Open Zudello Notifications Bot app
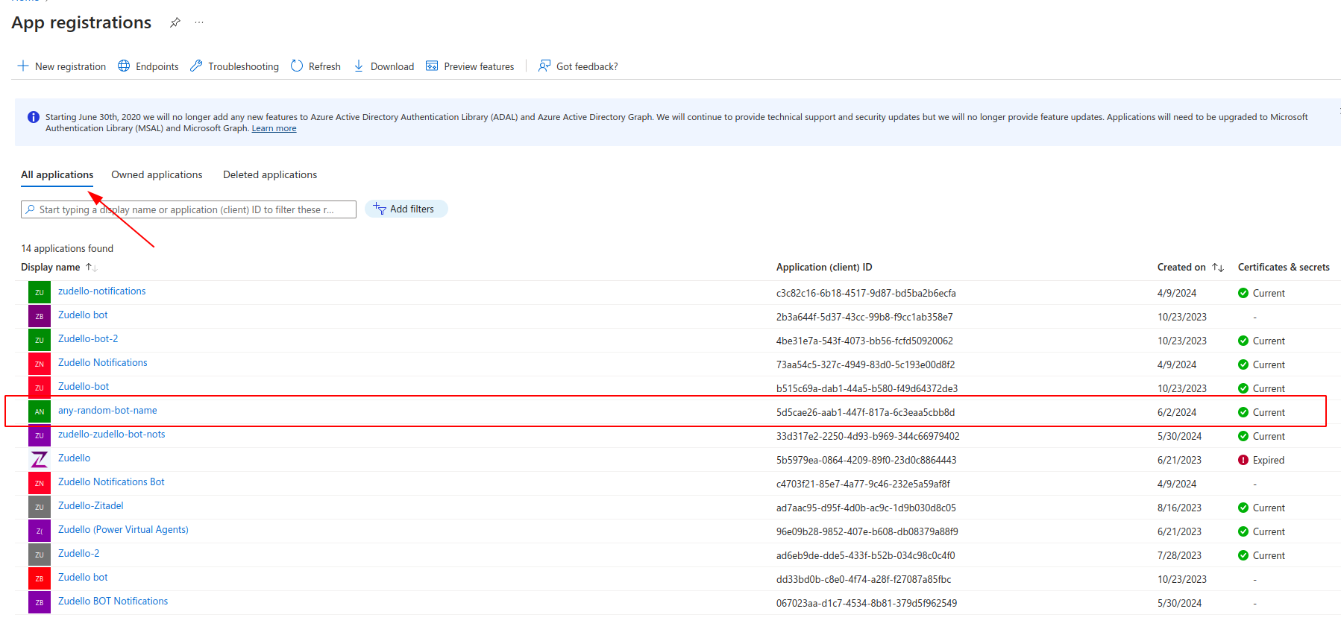 [x=111, y=482]
